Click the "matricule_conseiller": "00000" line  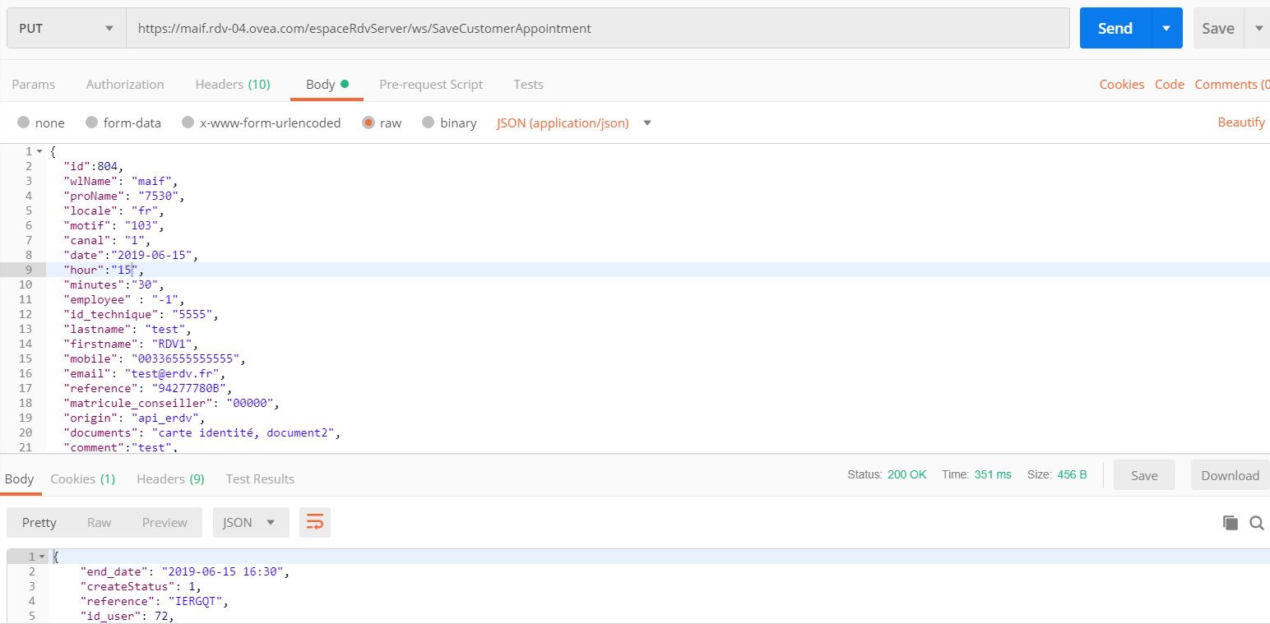pos(172,403)
